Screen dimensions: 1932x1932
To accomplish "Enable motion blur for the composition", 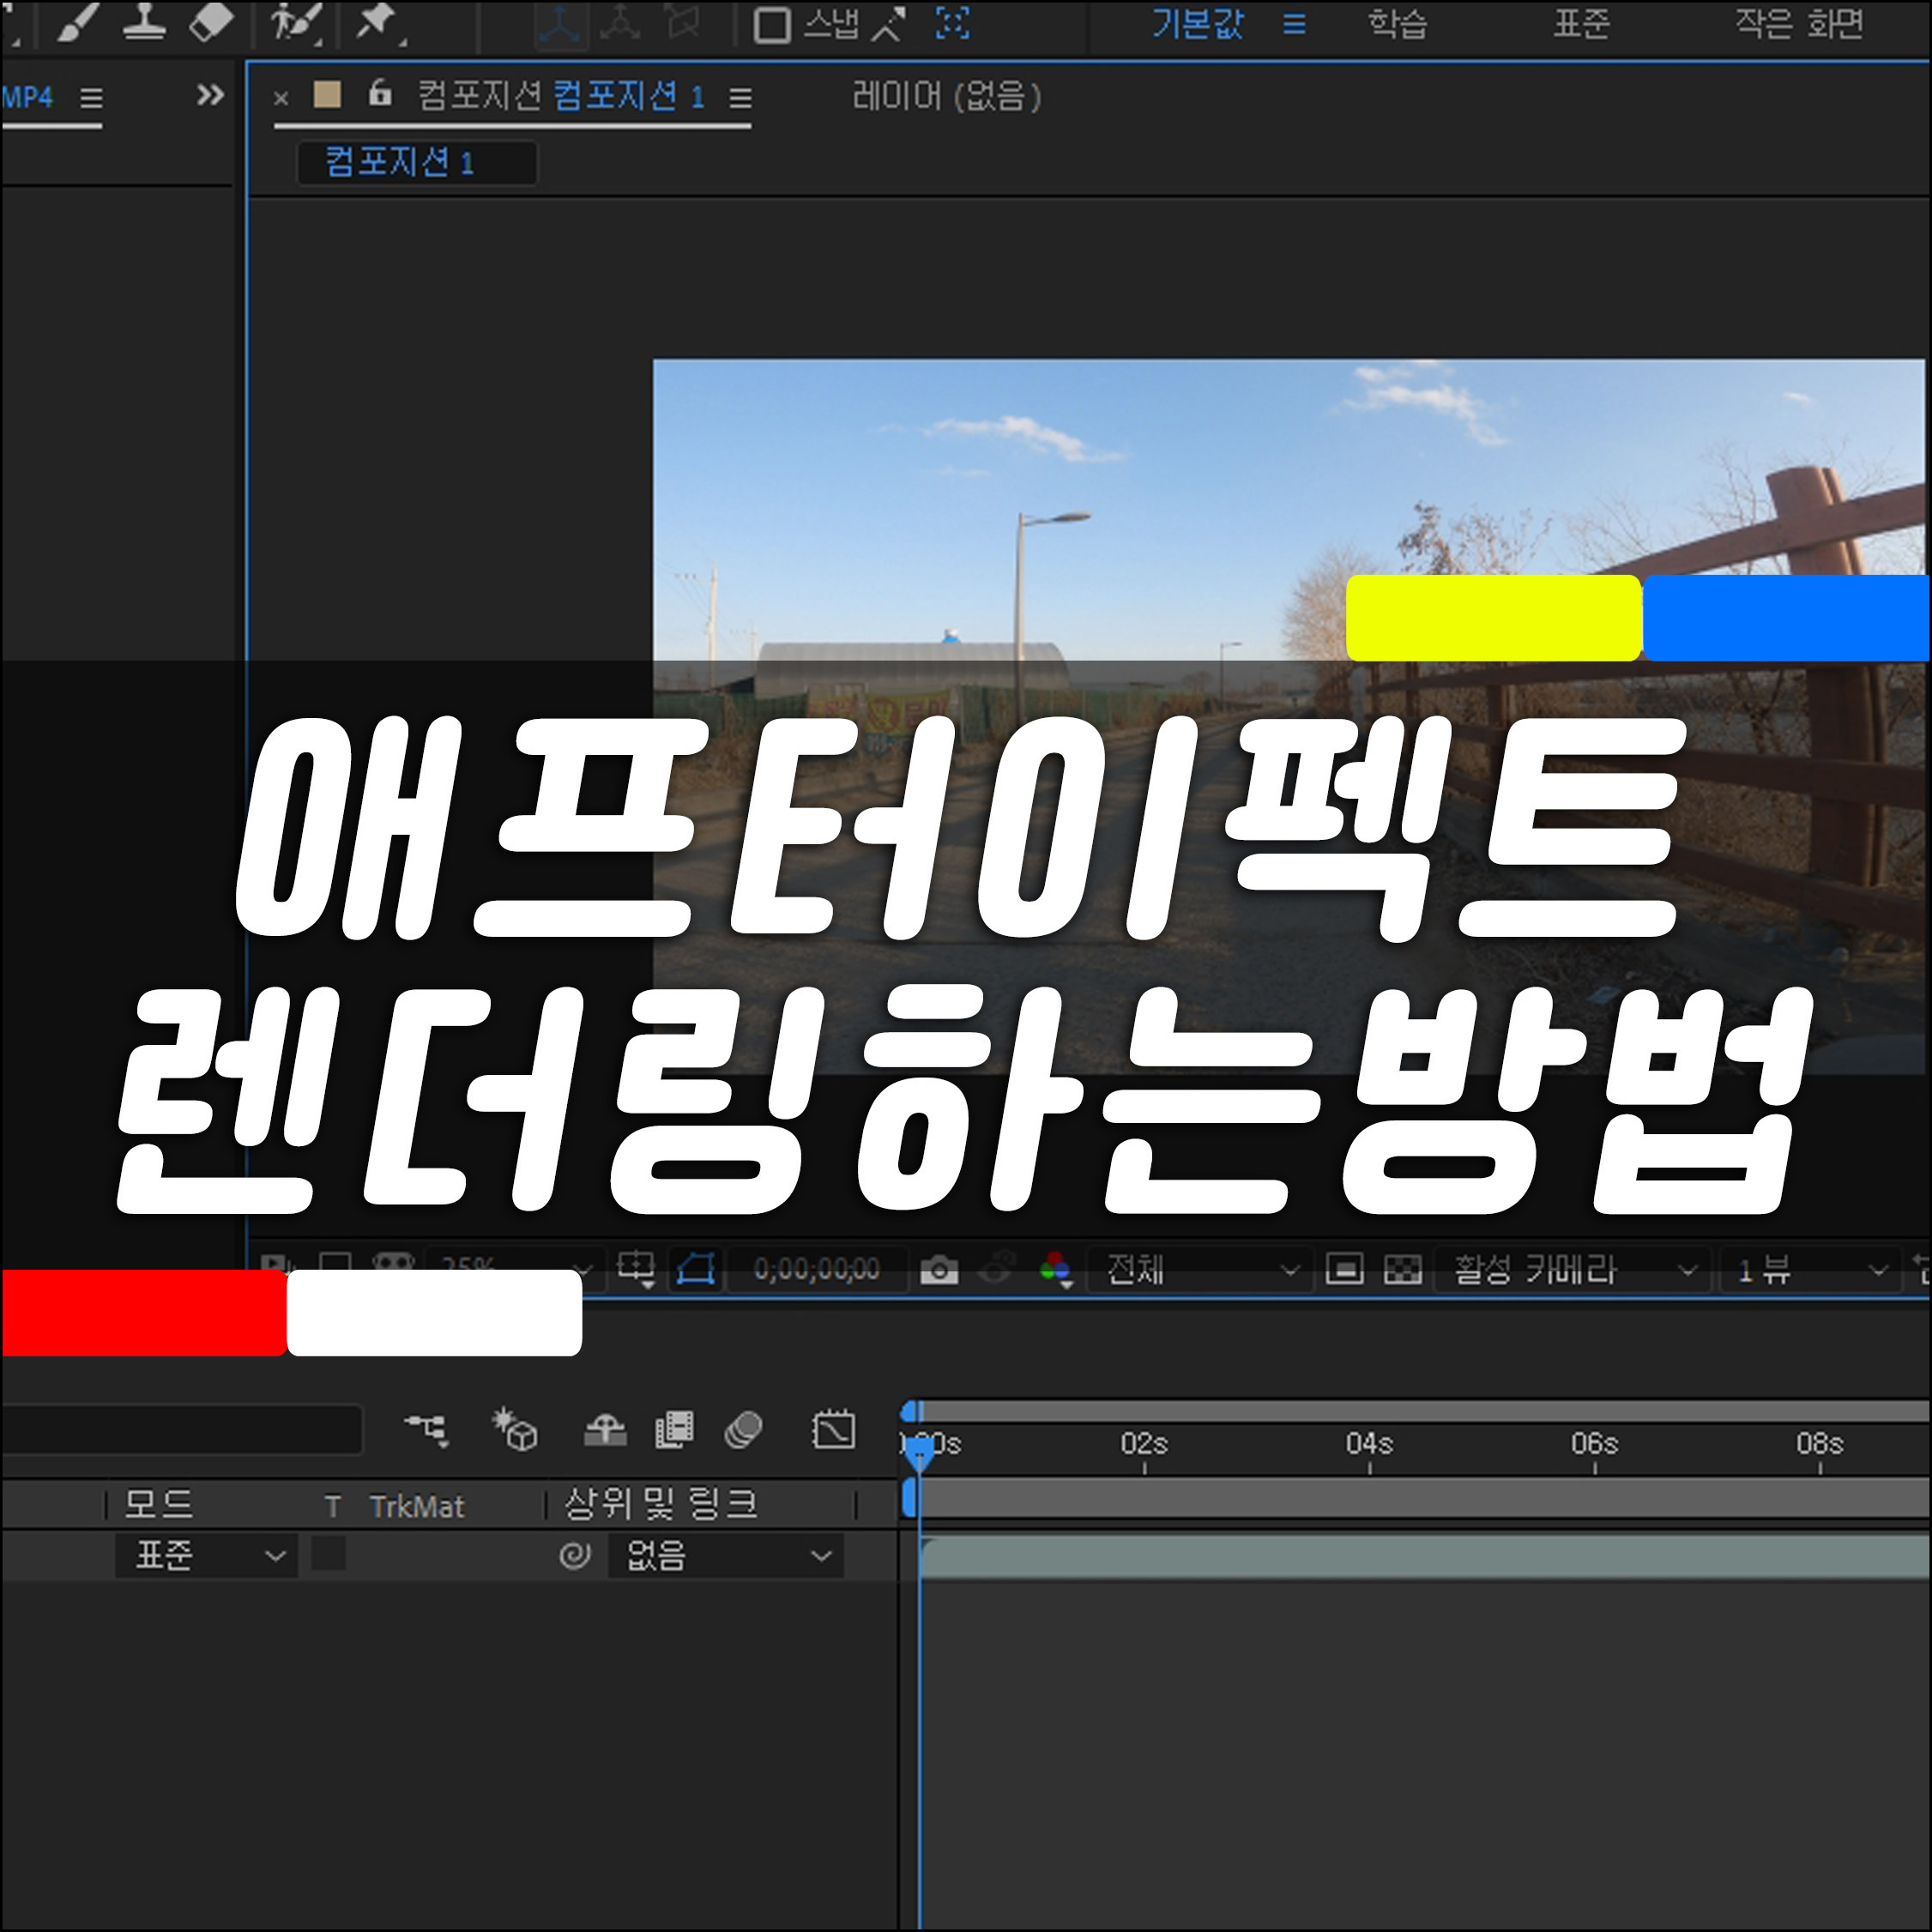I will pyautogui.click(x=743, y=1430).
